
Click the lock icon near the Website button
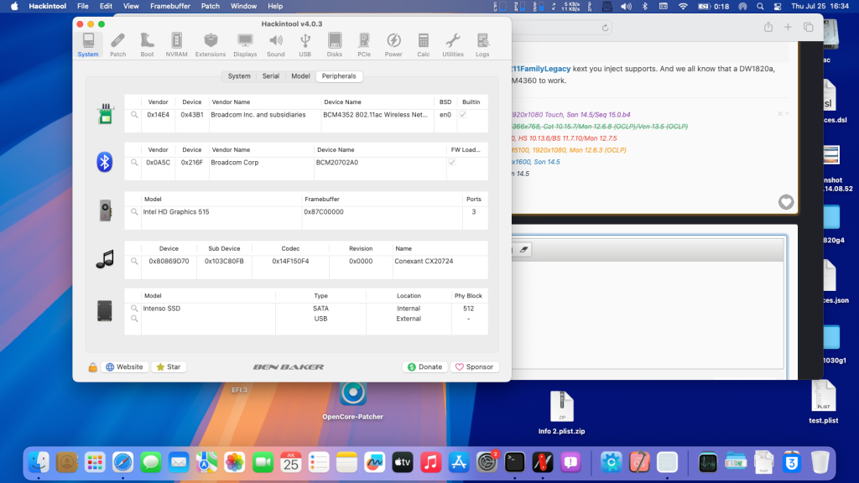pyautogui.click(x=91, y=366)
